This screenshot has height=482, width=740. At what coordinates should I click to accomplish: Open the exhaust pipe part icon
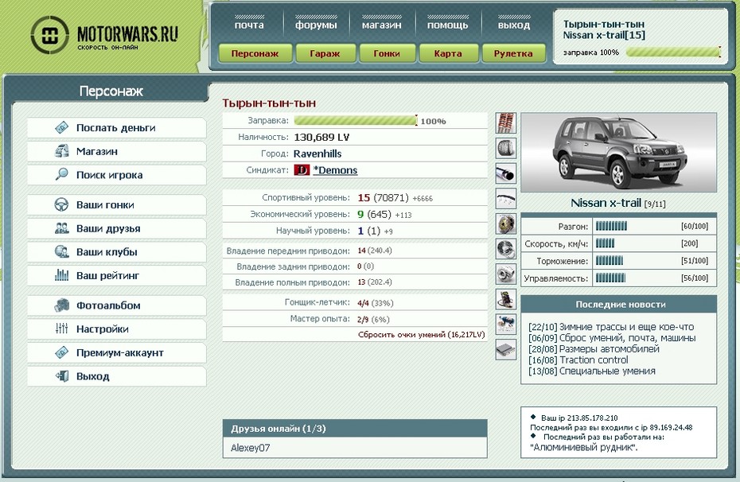point(505,173)
